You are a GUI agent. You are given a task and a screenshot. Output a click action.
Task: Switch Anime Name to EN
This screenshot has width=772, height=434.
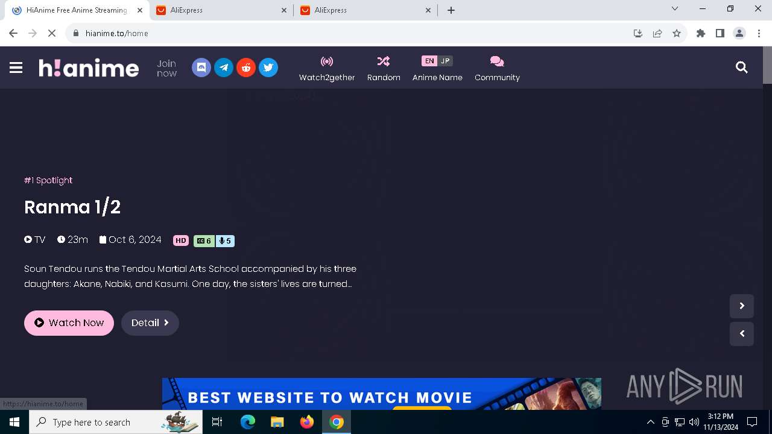click(429, 61)
